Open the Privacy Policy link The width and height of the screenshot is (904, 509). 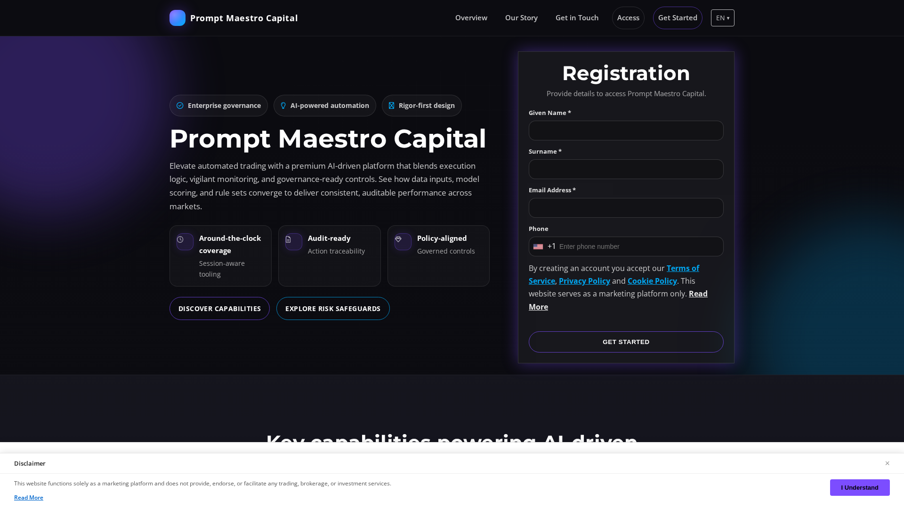pos(584,281)
